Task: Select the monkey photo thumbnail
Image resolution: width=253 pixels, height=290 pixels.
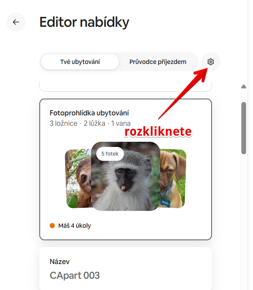Action: (x=126, y=176)
